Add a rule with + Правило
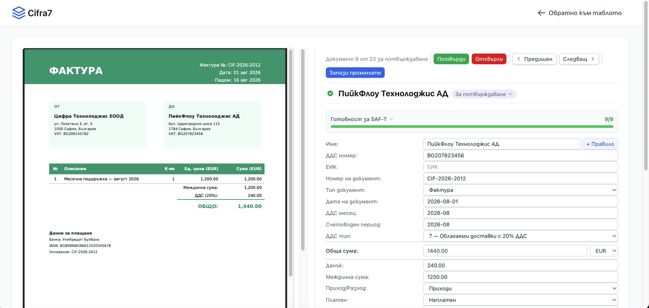This screenshot has width=649, height=308. click(x=600, y=144)
